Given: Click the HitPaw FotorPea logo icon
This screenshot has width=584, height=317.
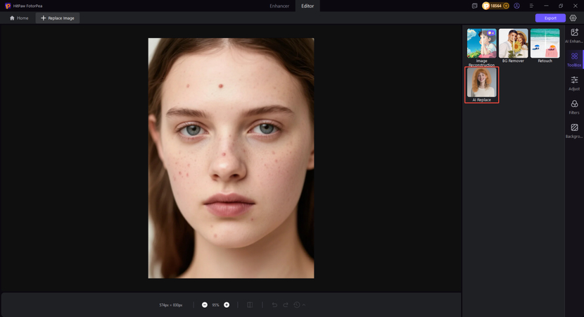Looking at the screenshot, I should [8, 6].
